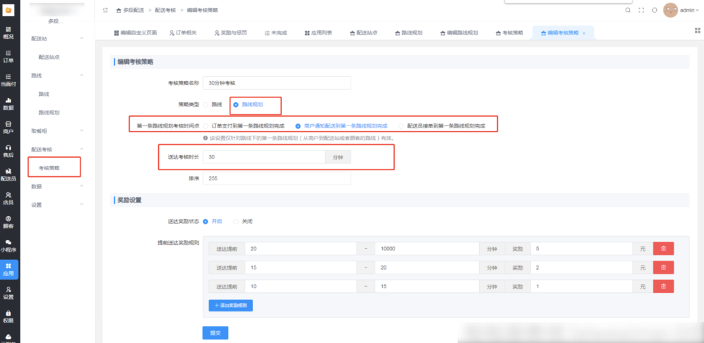Go to 多段配送 in the breadcrumb

[131, 10]
